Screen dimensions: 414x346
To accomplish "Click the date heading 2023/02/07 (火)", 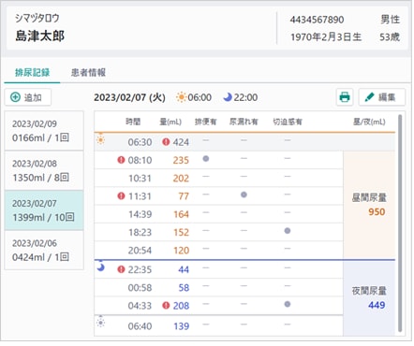I will coord(129,97).
